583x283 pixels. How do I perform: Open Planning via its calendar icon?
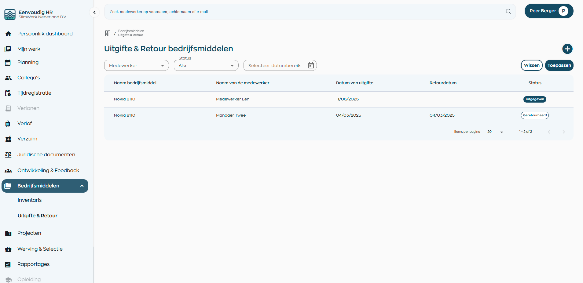pos(8,63)
